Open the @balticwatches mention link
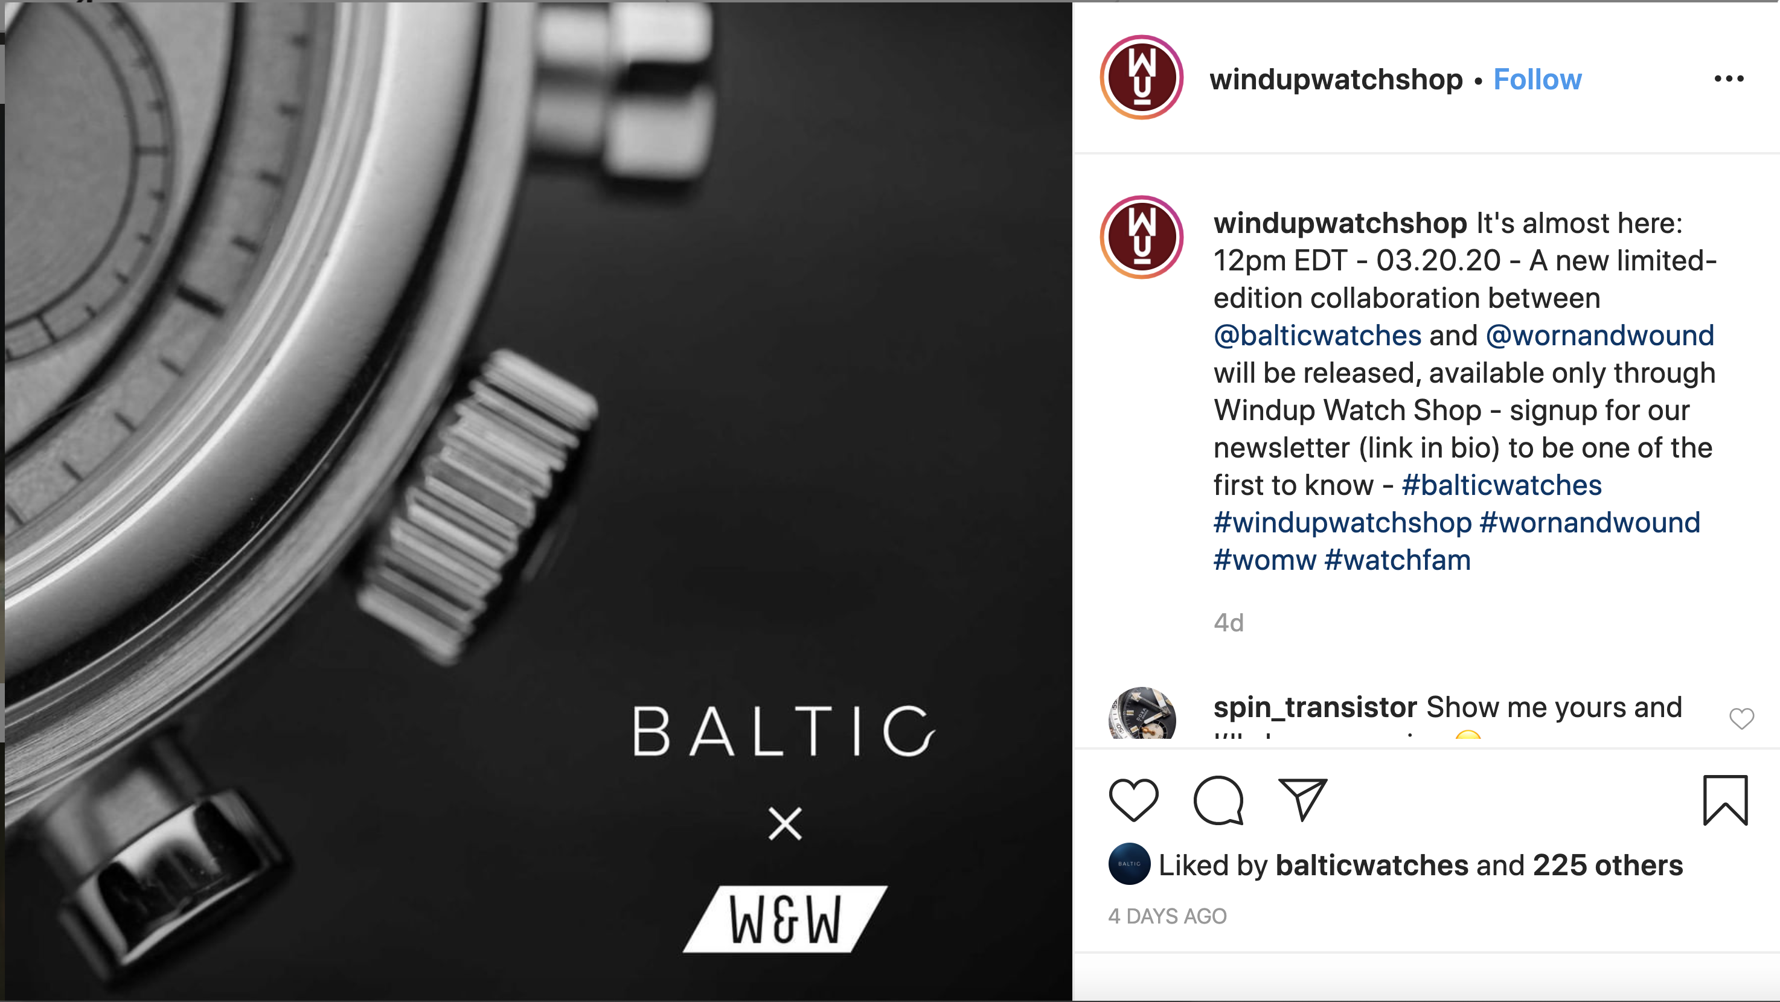The height and width of the screenshot is (1002, 1780). coord(1317,336)
